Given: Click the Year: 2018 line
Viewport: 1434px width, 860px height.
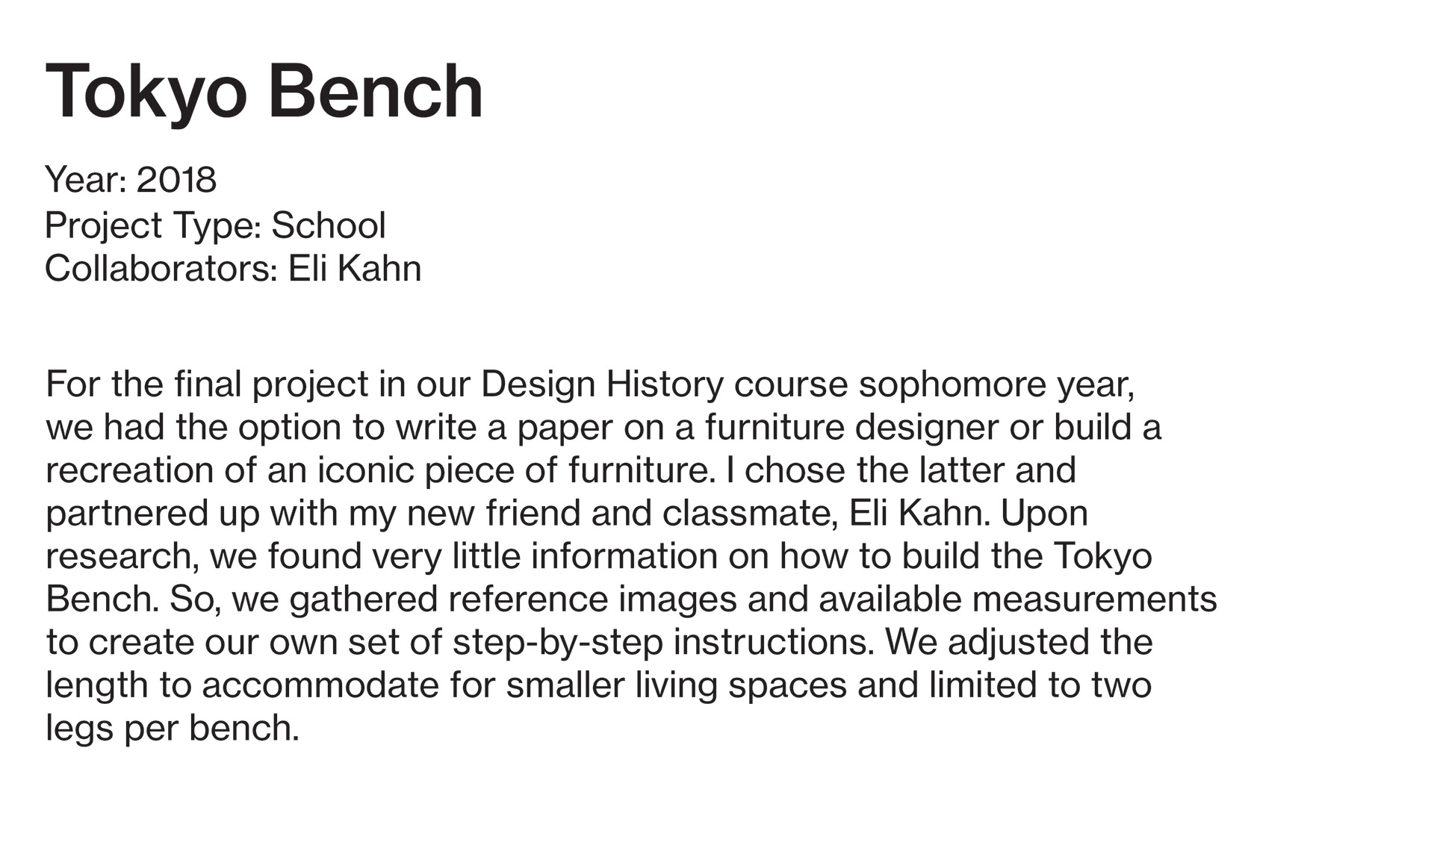Looking at the screenshot, I should 131,180.
